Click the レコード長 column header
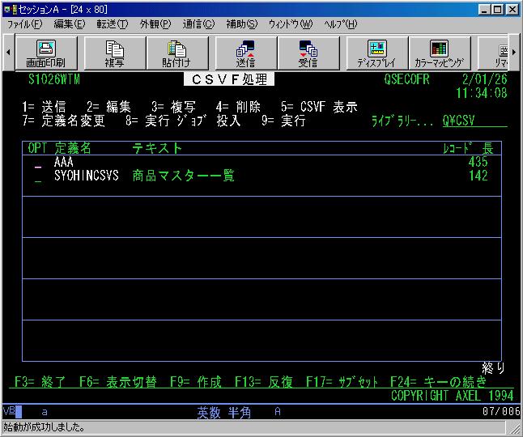This screenshot has height=437, width=523. tap(468, 148)
